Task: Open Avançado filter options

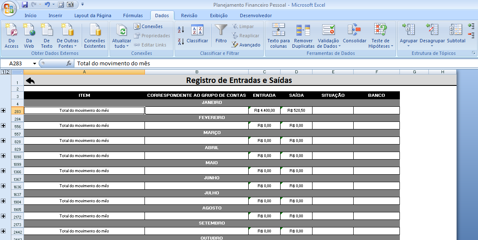Action: [x=246, y=45]
